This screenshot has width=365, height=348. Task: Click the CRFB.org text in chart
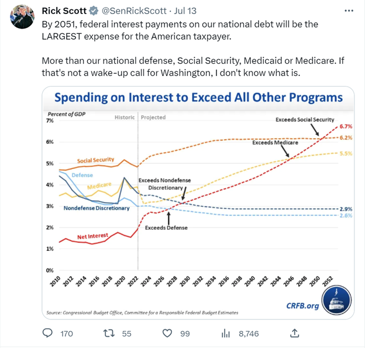[302, 306]
